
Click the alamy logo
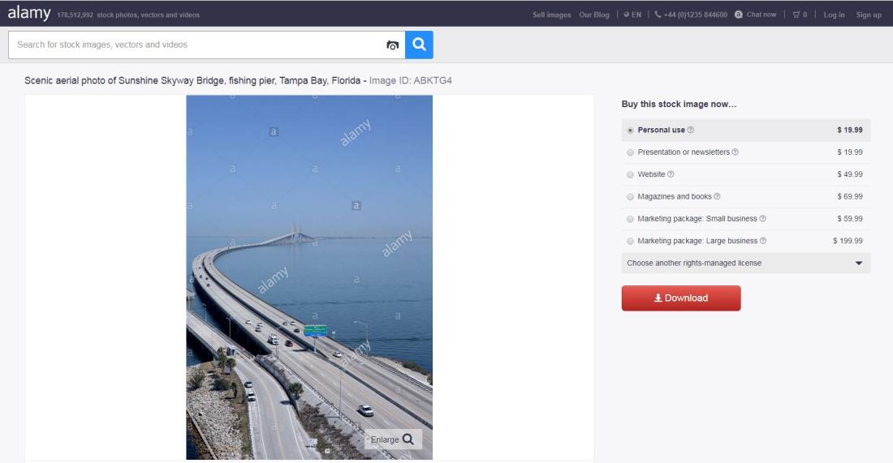(x=29, y=13)
